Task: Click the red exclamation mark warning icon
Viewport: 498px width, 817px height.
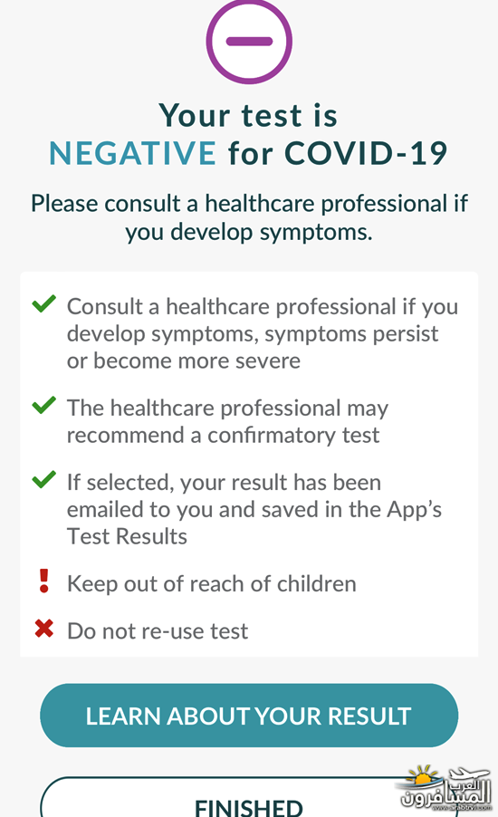Action: 43,581
